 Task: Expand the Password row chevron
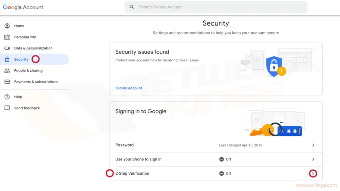click(313, 145)
